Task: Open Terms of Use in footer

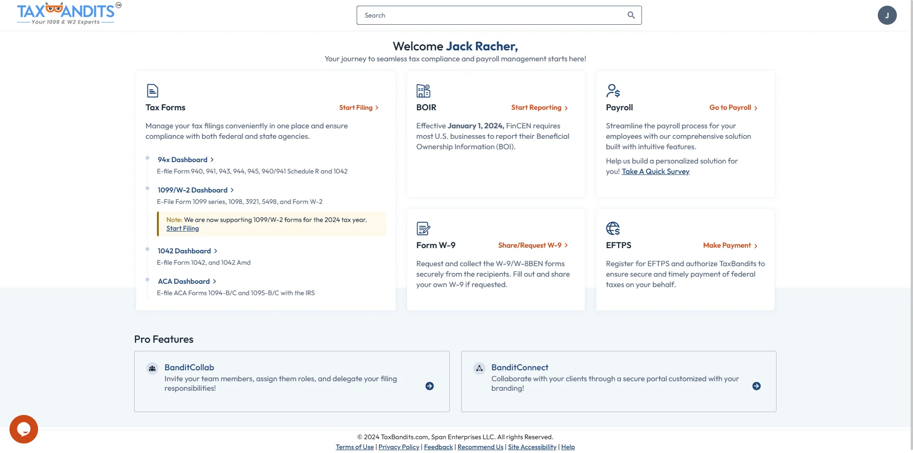Action: [x=355, y=447]
